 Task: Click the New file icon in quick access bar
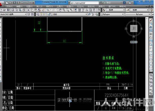click(x=7, y=3)
